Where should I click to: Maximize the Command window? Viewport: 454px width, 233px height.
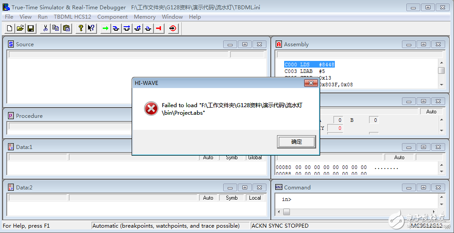pos(423,187)
